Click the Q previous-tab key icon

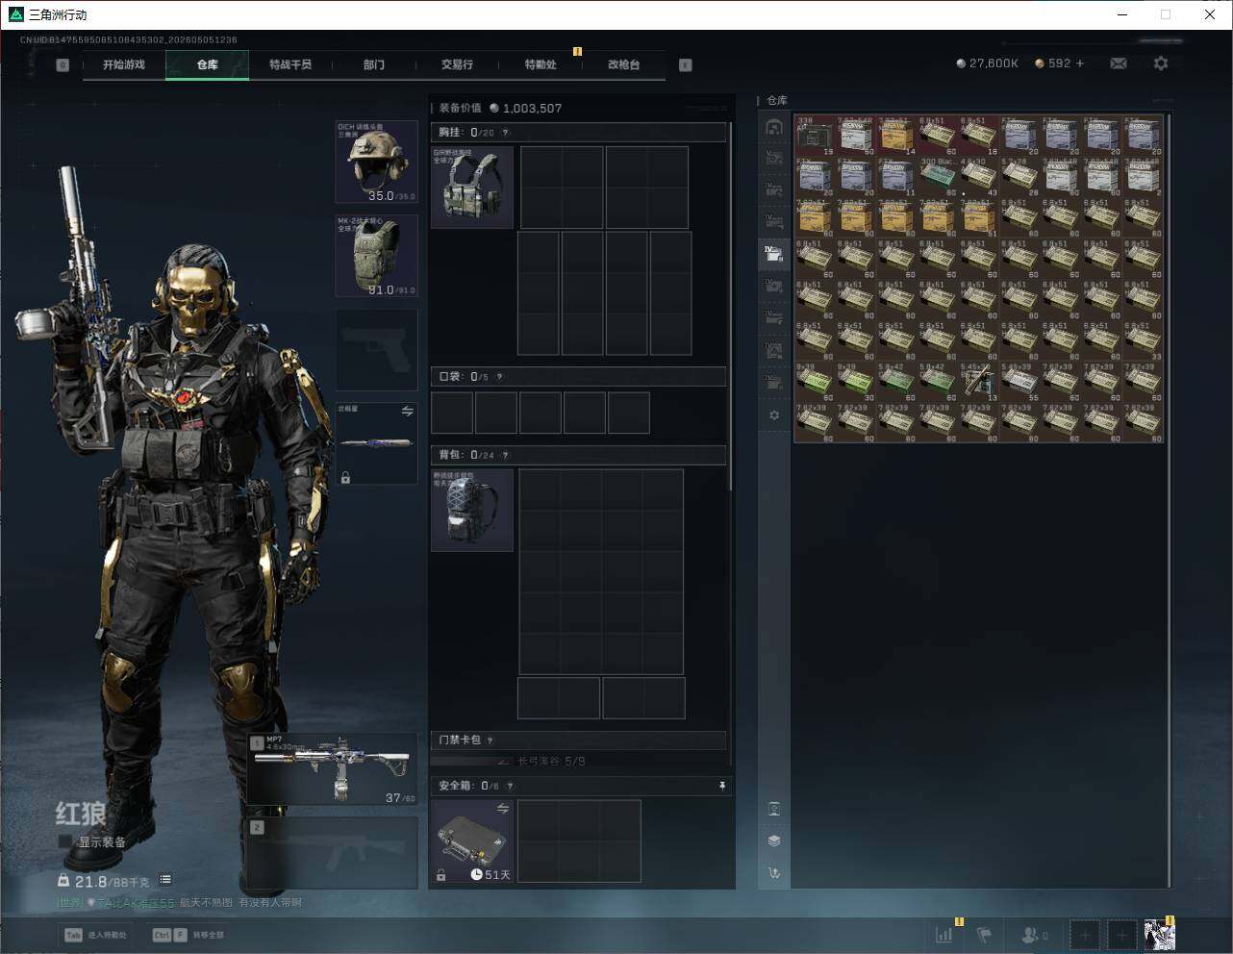coord(63,64)
